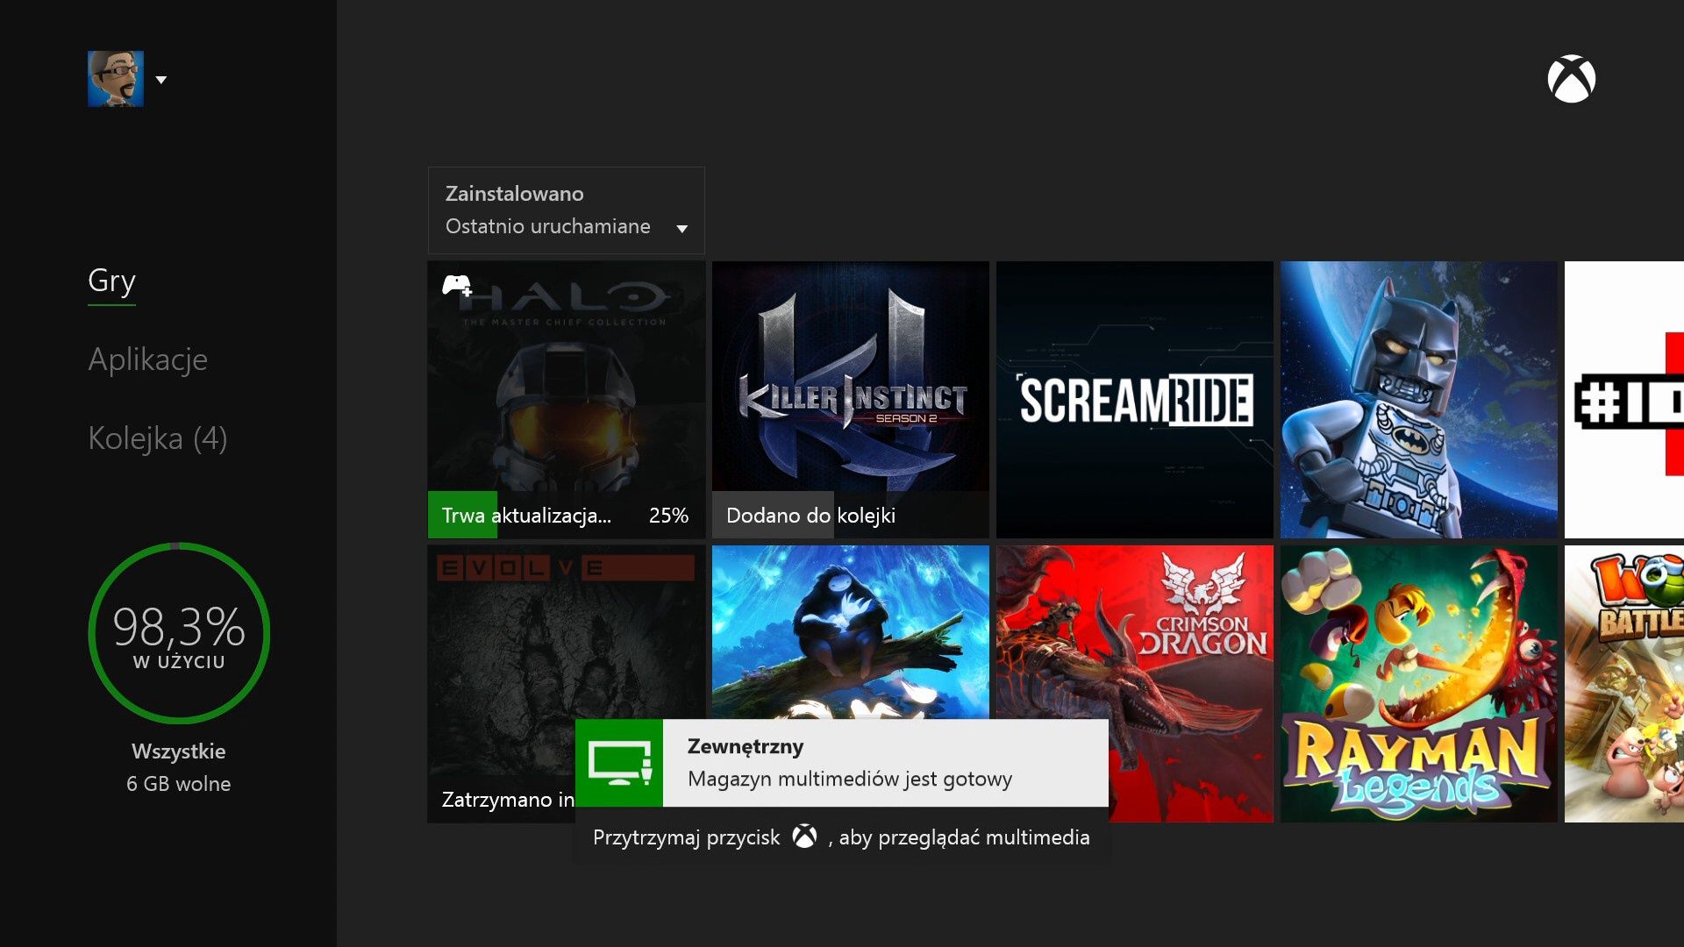Expand the profile dropdown arrow beside avatar
The width and height of the screenshot is (1684, 947).
(x=161, y=80)
